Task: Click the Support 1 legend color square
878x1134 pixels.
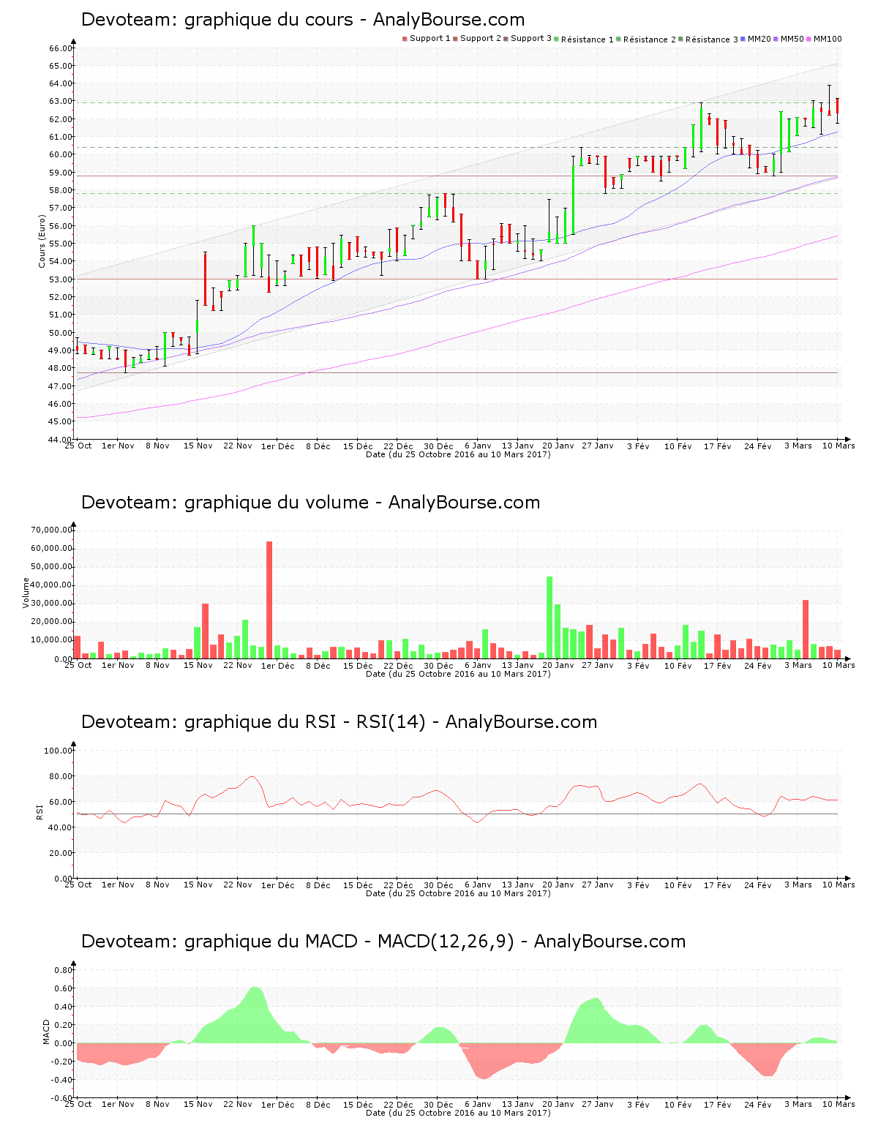Action: point(405,39)
